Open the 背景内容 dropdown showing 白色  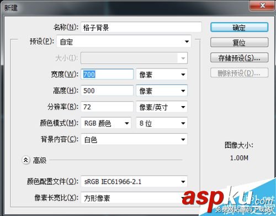click(134, 139)
